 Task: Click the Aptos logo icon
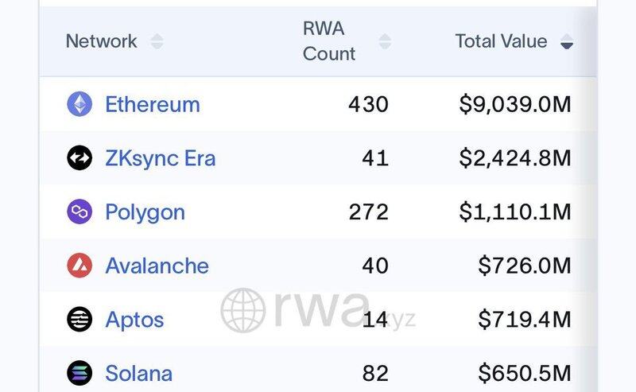tap(79, 320)
